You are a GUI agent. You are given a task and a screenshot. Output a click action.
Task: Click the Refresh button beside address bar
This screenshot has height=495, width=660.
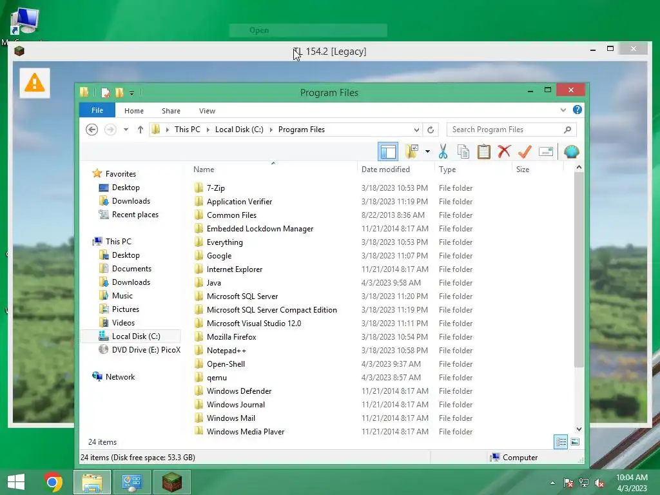click(430, 130)
